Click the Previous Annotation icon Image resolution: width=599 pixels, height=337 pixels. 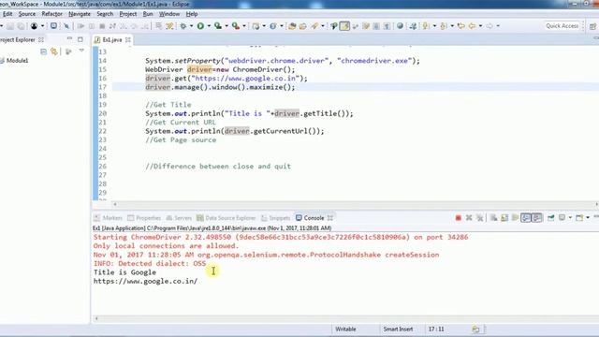(443, 26)
